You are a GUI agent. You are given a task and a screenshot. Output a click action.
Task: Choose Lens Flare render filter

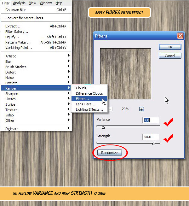89,104
